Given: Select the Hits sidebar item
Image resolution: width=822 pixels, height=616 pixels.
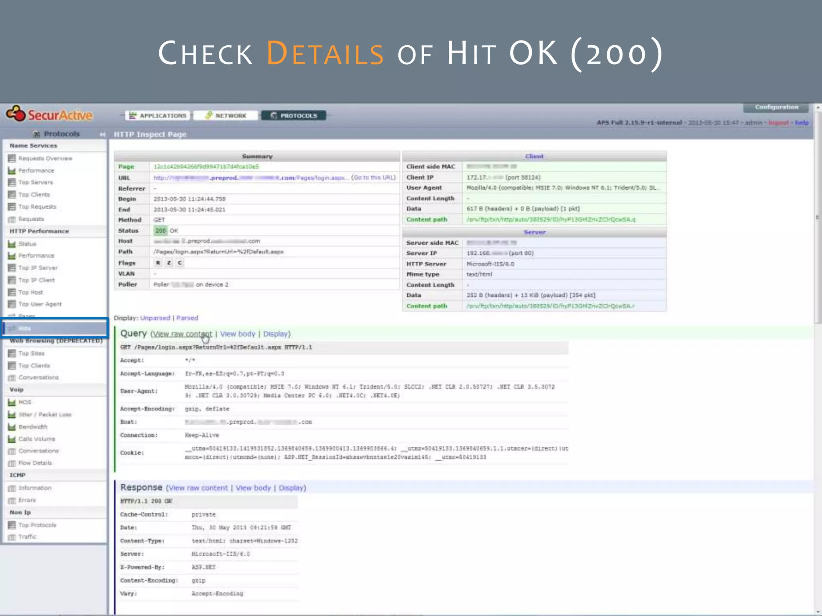Looking at the screenshot, I should pyautogui.click(x=55, y=328).
